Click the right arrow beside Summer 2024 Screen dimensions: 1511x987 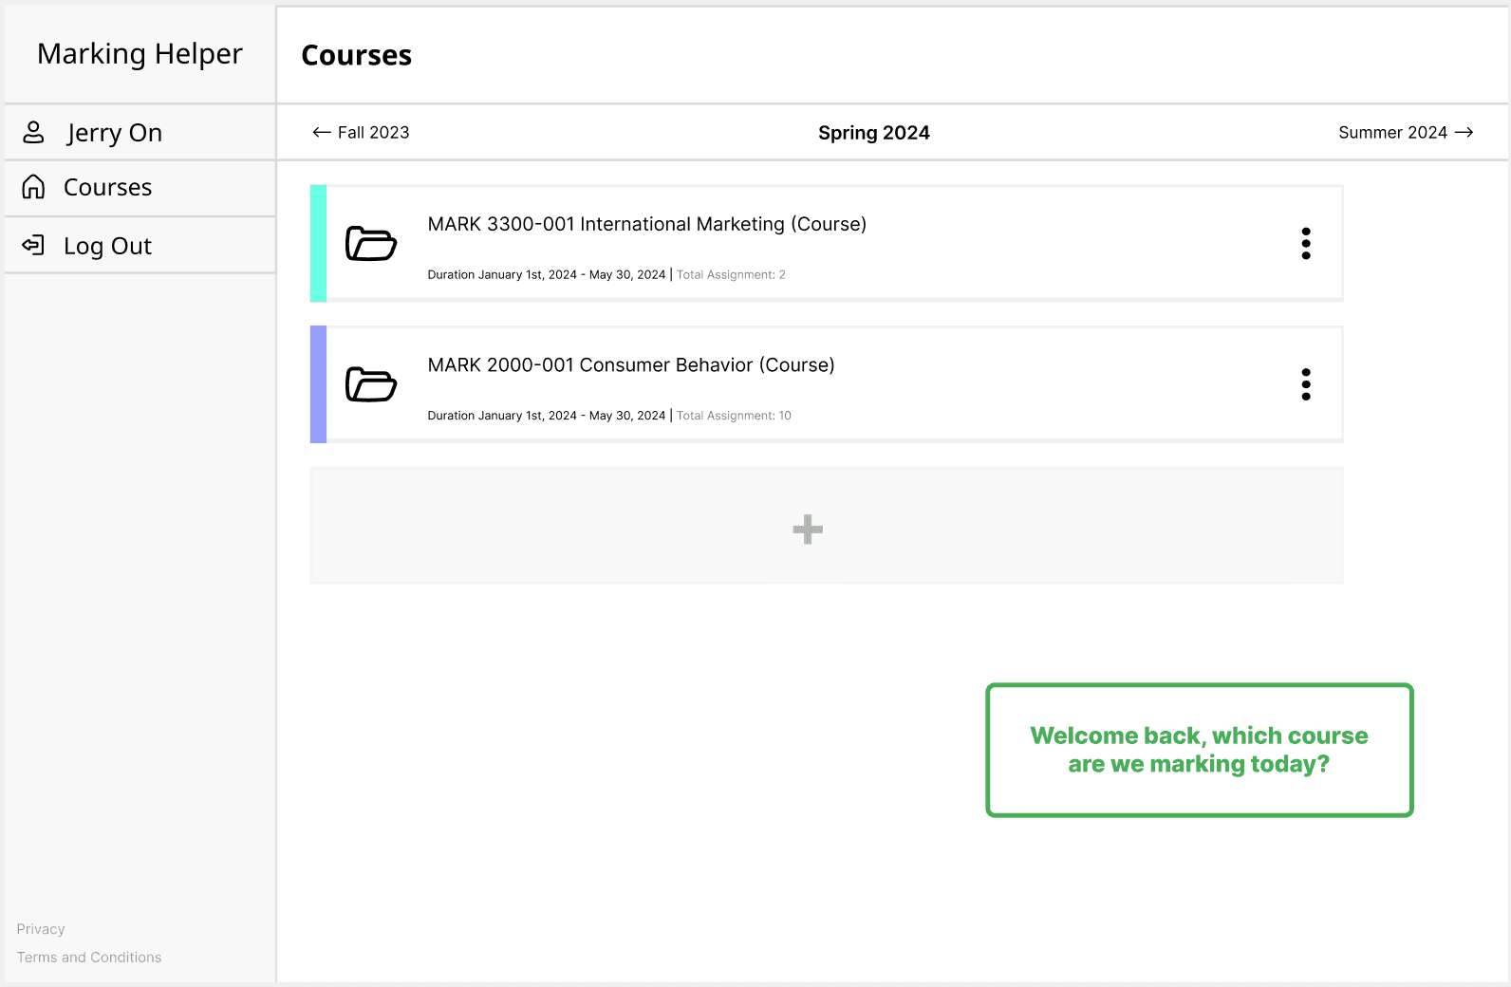coord(1464,133)
